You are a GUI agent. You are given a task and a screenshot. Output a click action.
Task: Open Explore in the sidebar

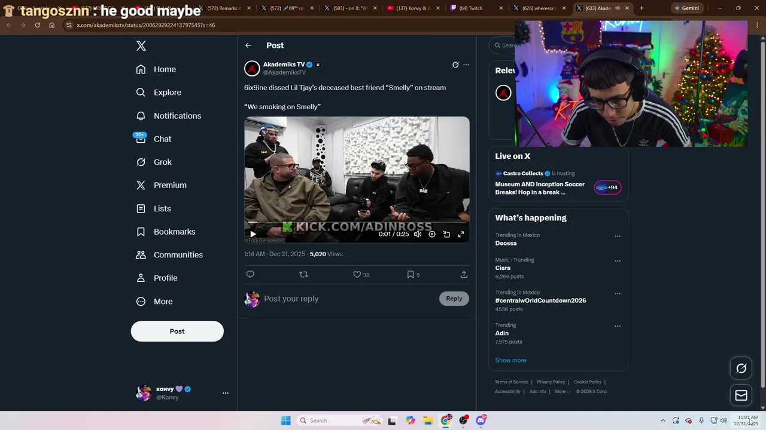click(x=159, y=93)
